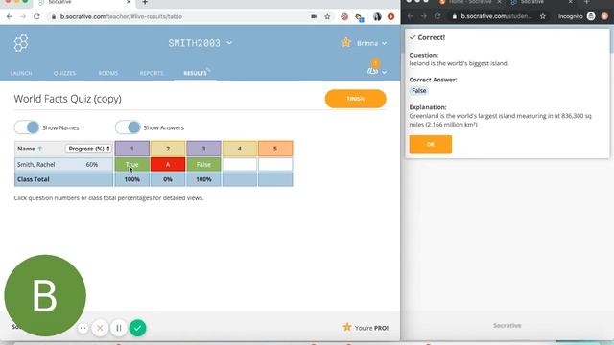Go forward in the teacher browser window
Screen dimensions: 614x345
pos(23,17)
